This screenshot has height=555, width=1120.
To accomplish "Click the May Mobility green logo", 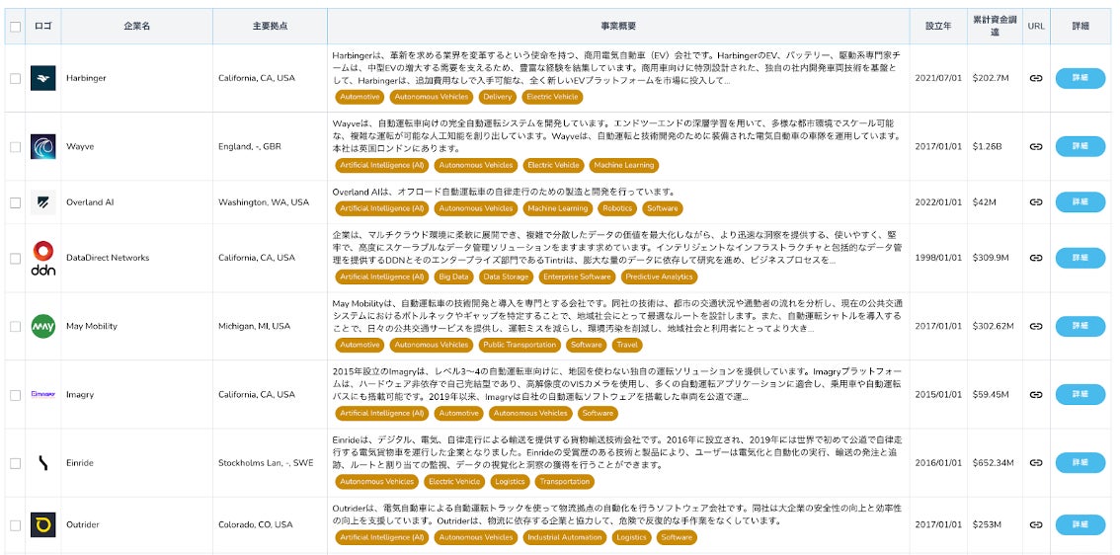I will tap(42, 327).
